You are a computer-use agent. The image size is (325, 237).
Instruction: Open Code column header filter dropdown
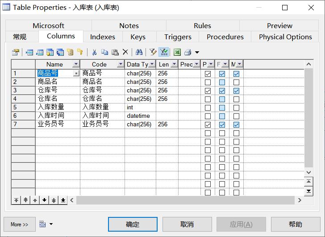[x=121, y=64]
